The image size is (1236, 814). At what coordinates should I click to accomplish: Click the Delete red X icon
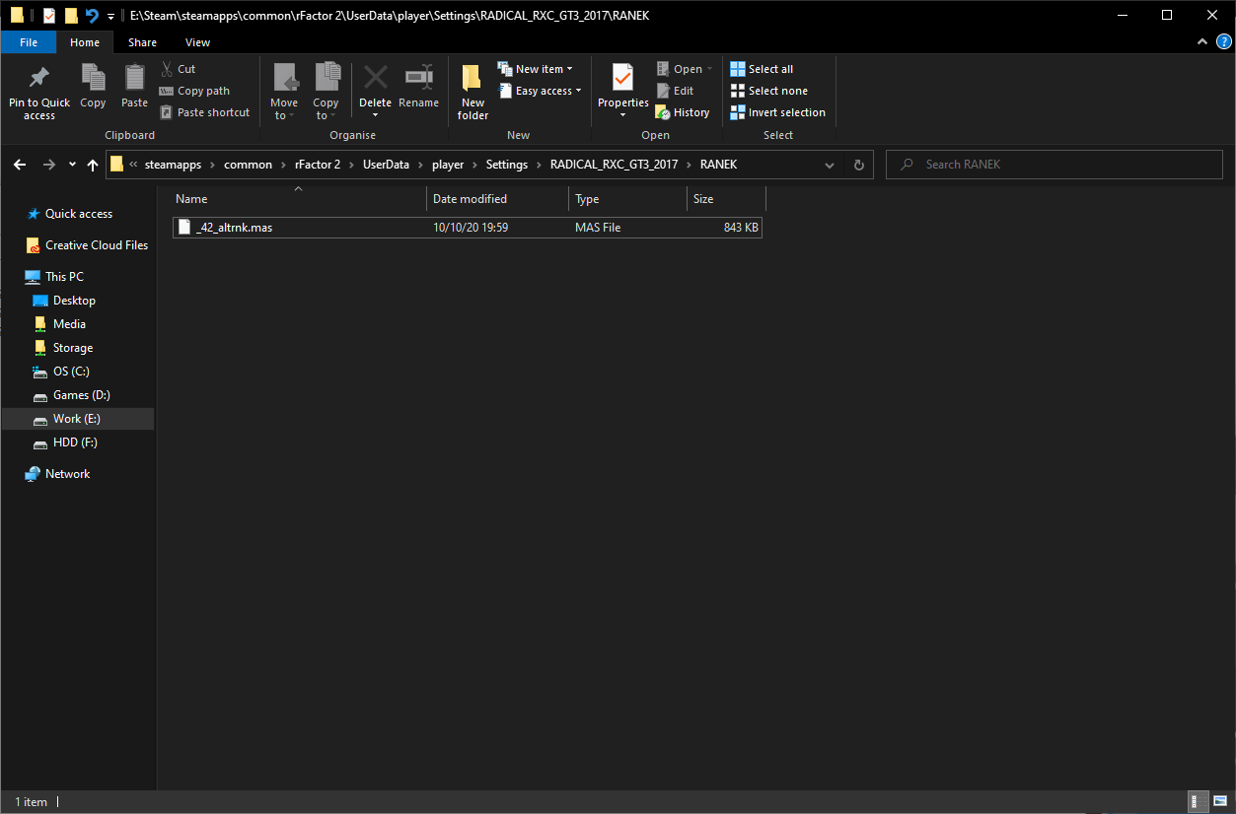point(375,79)
